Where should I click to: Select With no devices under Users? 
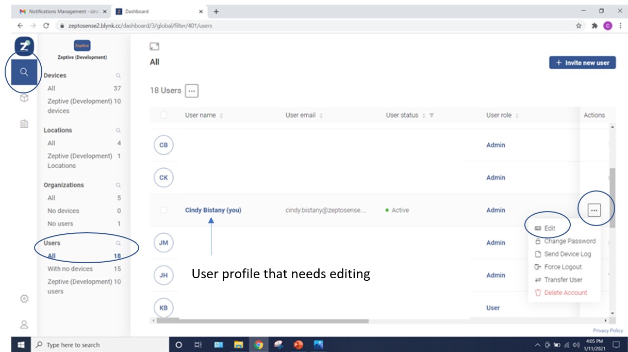(x=70, y=269)
